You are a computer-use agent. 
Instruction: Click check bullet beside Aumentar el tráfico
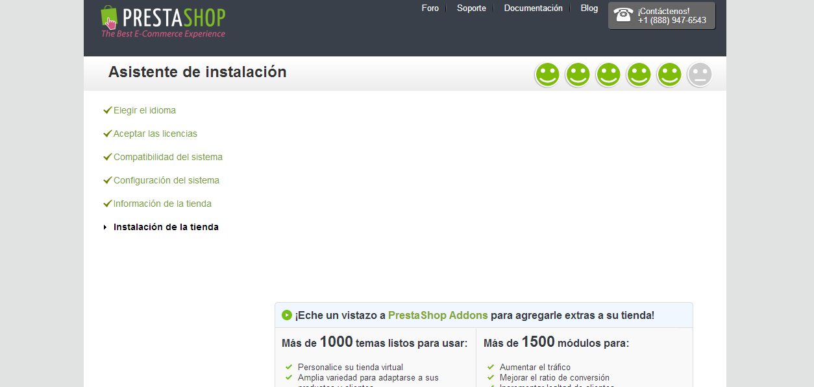pyautogui.click(x=491, y=367)
